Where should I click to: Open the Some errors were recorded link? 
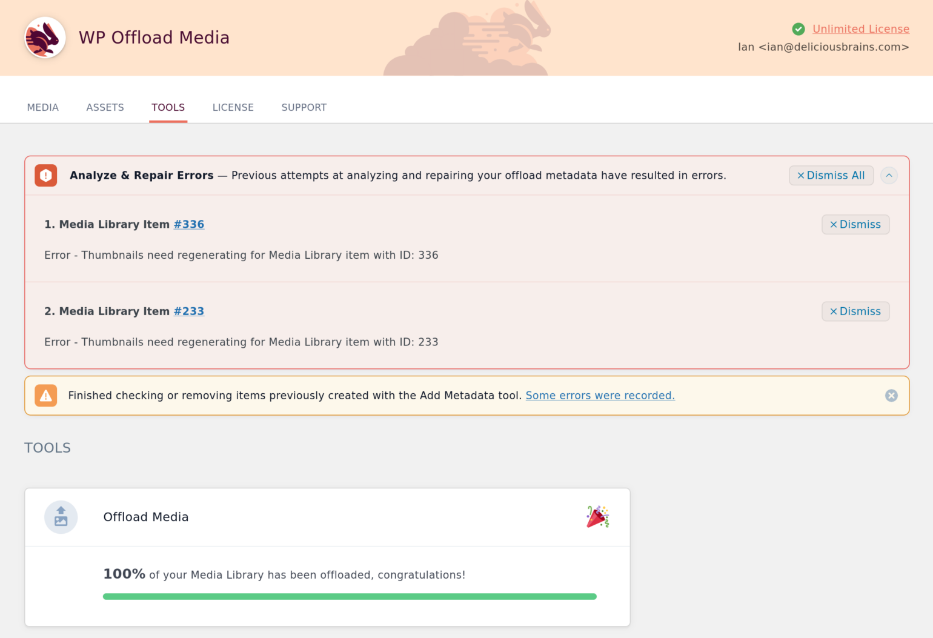pyautogui.click(x=600, y=396)
